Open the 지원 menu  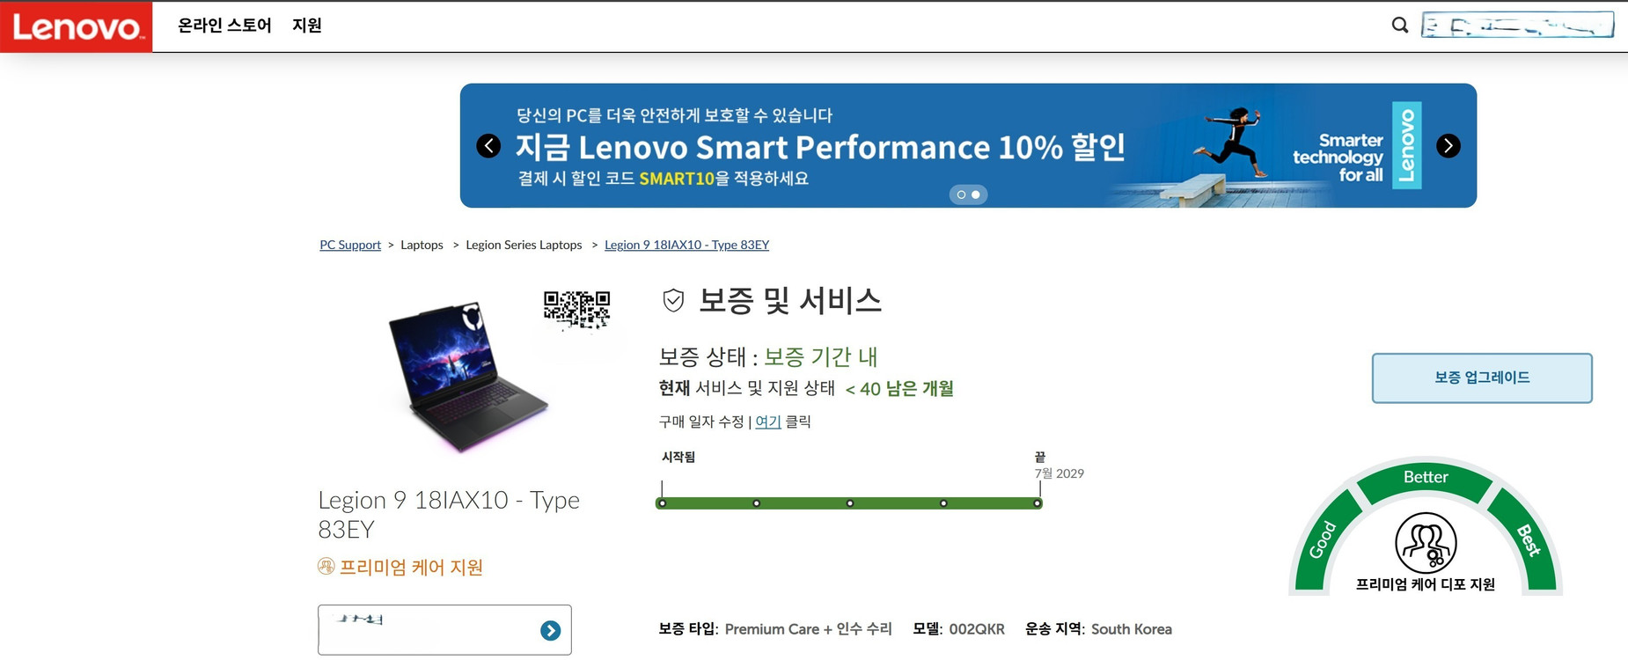pyautogui.click(x=307, y=26)
